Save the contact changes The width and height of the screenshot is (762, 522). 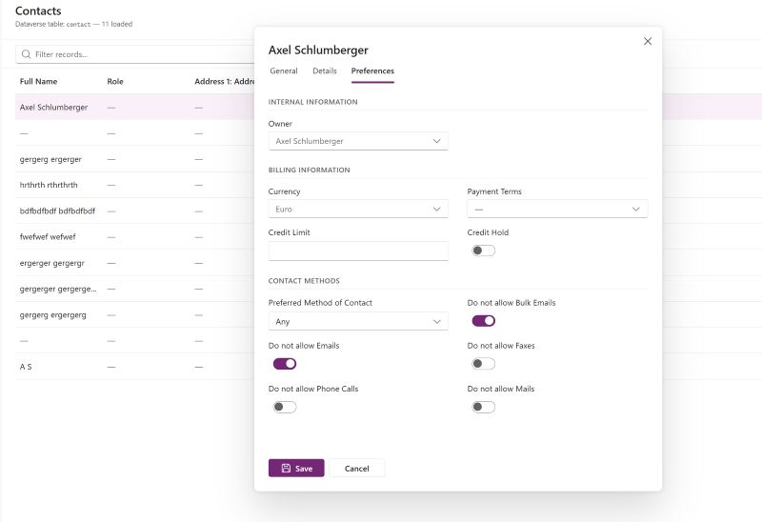click(296, 468)
